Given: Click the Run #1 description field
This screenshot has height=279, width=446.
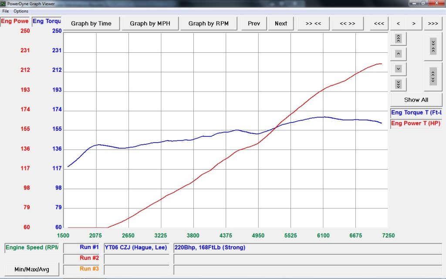Looking at the screenshot, I should coord(307,248).
